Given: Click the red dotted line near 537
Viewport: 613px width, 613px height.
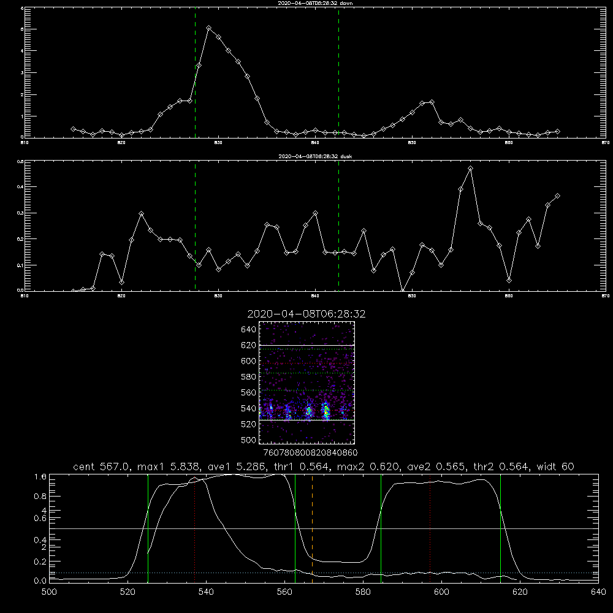Looking at the screenshot, I should 195,528.
